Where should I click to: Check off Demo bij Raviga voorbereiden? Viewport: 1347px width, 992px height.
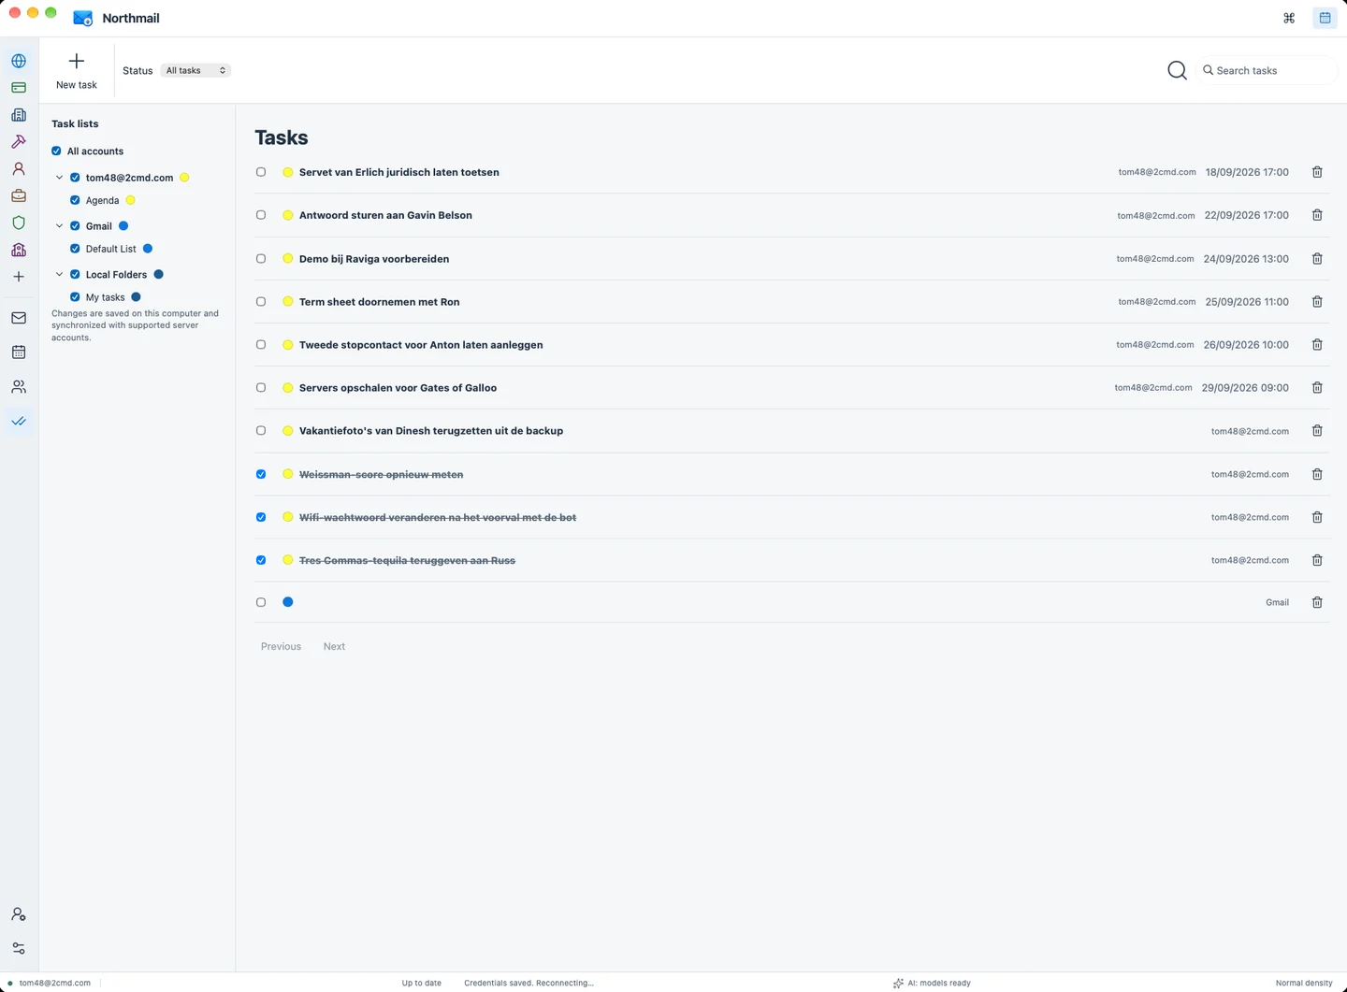click(261, 258)
